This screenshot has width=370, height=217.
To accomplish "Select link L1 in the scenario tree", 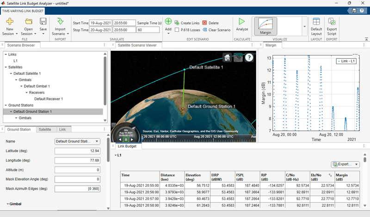I will 15,61.
